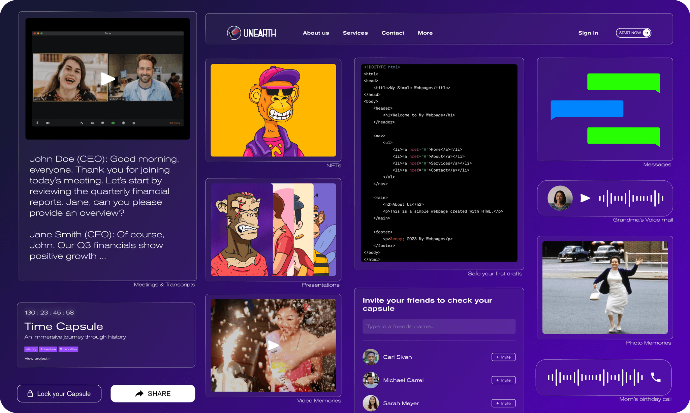This screenshot has width=690, height=413.
Task: Click Sarah Meyer's avatar
Action: tap(371, 403)
